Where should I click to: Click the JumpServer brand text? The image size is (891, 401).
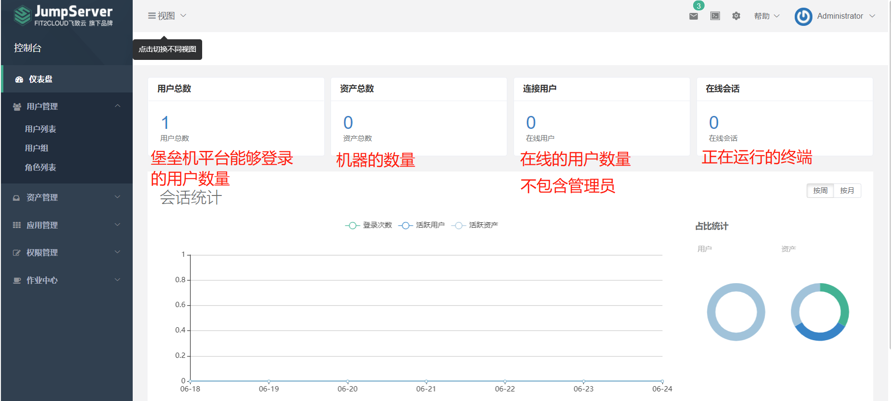coord(73,11)
